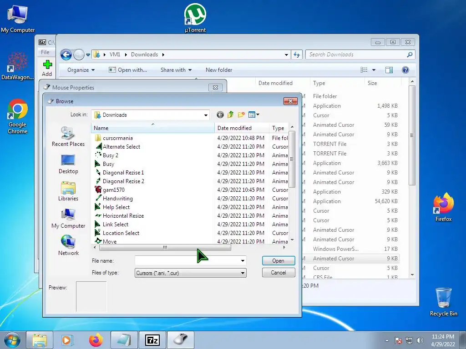Image resolution: width=466 pixels, height=349 pixels.
Task: Show hidden system tray icons arrow
Action: (x=387, y=340)
